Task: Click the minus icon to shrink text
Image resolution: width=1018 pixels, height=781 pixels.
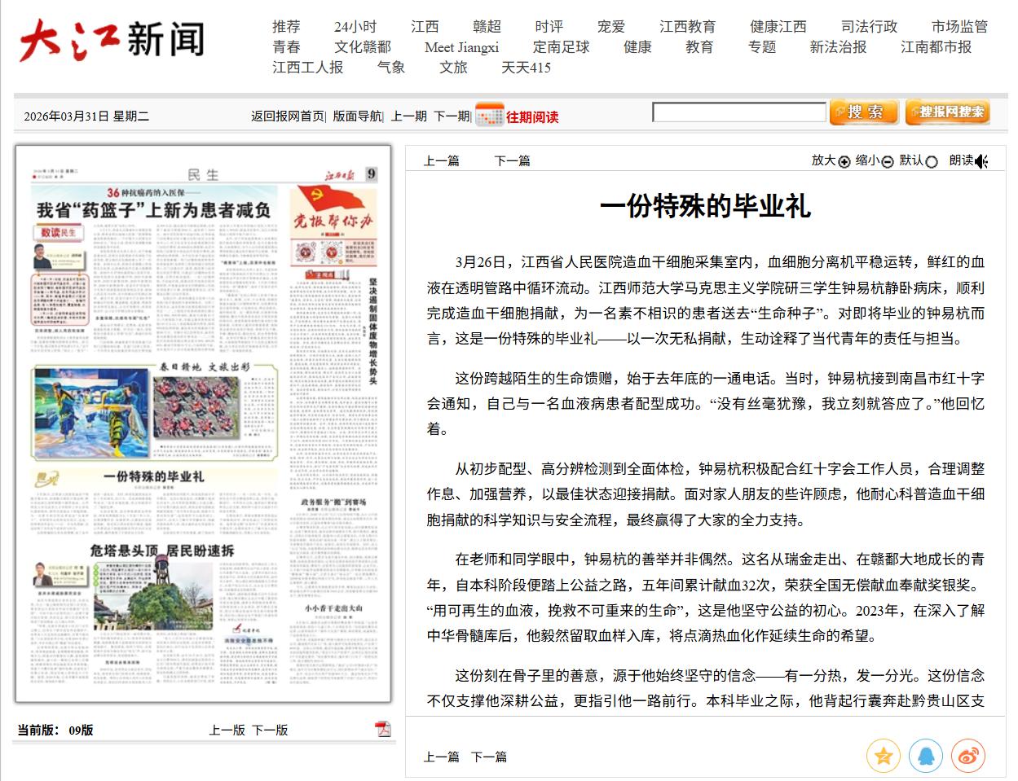Action: (x=888, y=161)
